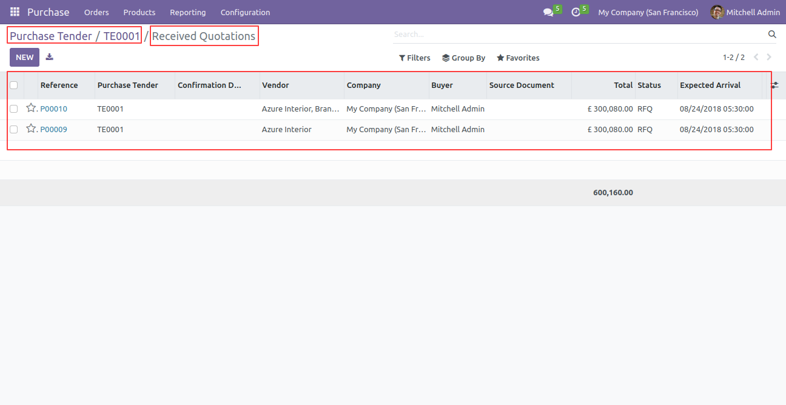Click vendor cell Azure Interior, Bran...
The image size is (786, 405).
coord(301,109)
